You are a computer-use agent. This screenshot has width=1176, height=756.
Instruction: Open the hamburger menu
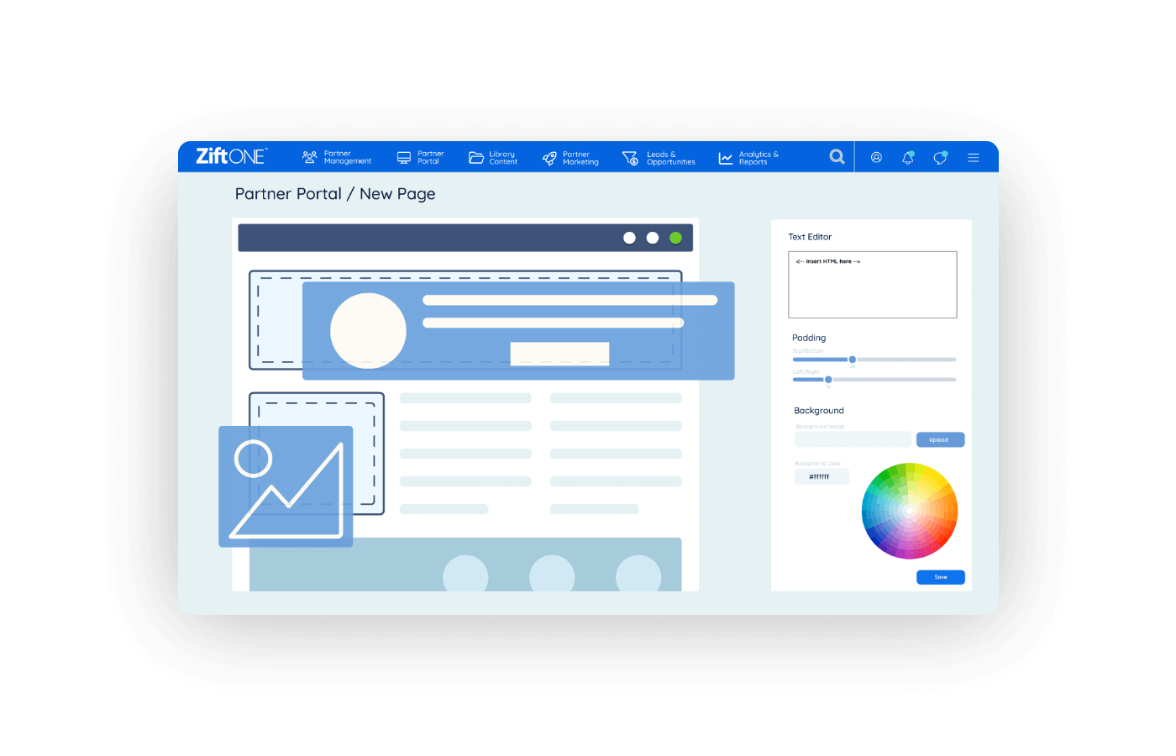point(973,157)
